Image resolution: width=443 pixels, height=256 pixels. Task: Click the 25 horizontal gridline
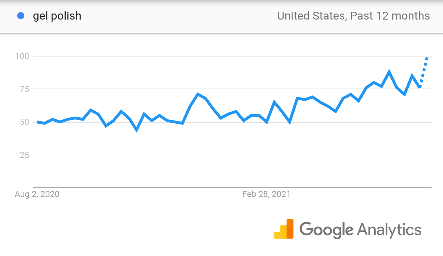tap(232, 155)
